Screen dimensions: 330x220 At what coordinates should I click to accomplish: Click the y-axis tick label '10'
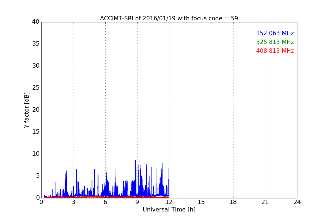[x=36, y=154]
